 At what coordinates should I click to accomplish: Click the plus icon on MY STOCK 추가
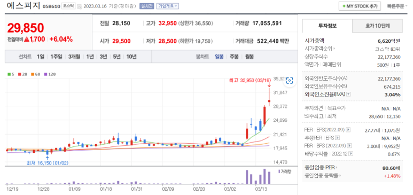pos(344,6)
